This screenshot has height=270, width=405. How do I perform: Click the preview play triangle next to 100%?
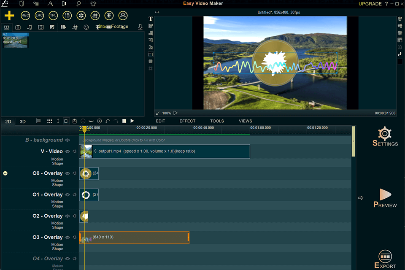coord(175,113)
